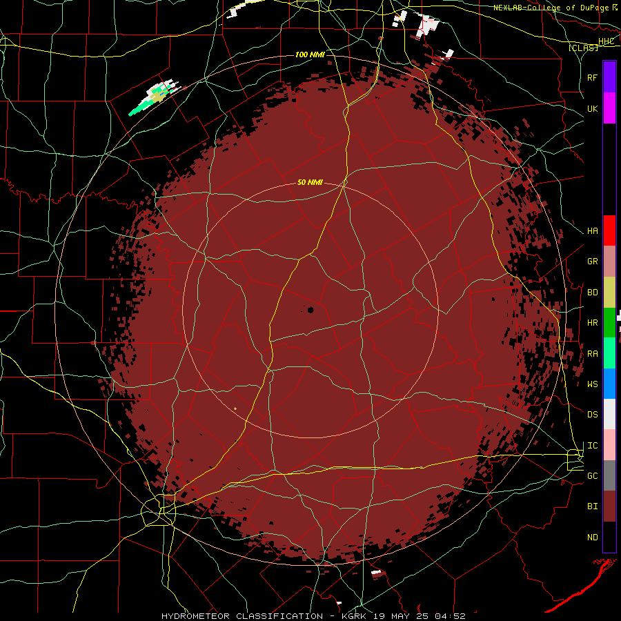Click the BI legend label

[x=593, y=506]
